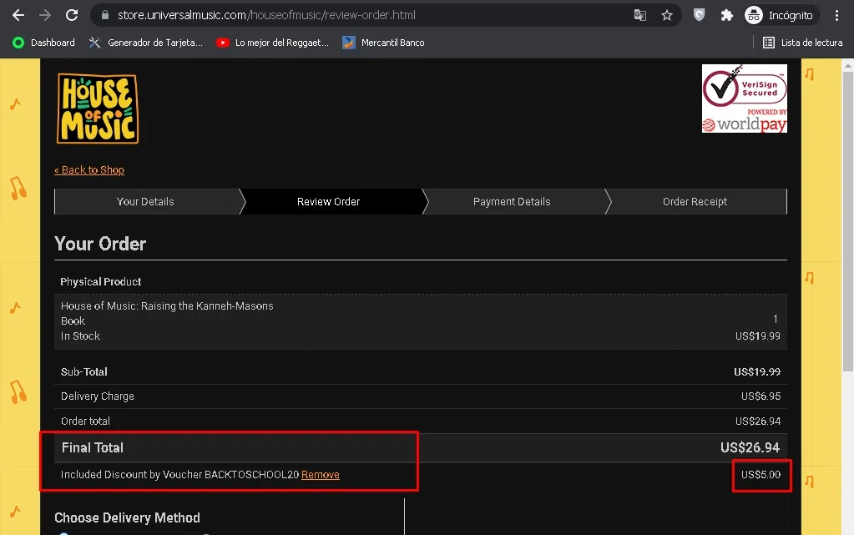Follow the Back to Shop link
The height and width of the screenshot is (535, 854).
click(89, 170)
